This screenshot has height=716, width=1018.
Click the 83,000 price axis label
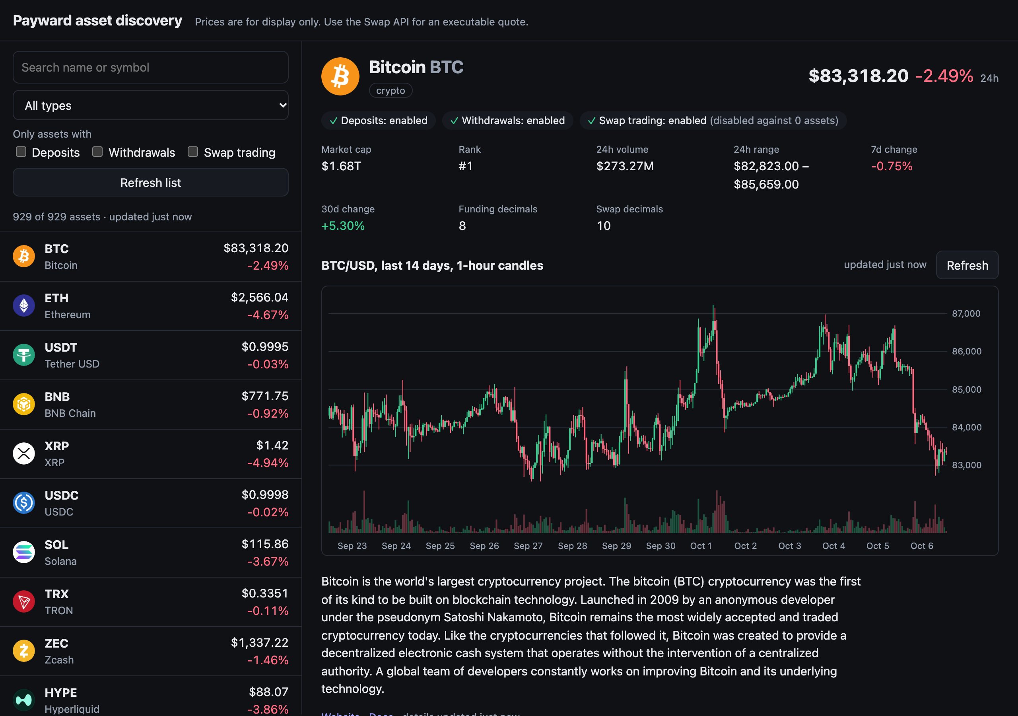pyautogui.click(x=966, y=465)
